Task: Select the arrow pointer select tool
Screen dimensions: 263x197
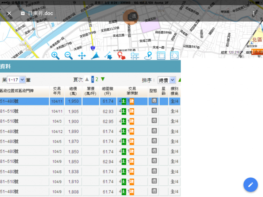Action: click(x=108, y=55)
